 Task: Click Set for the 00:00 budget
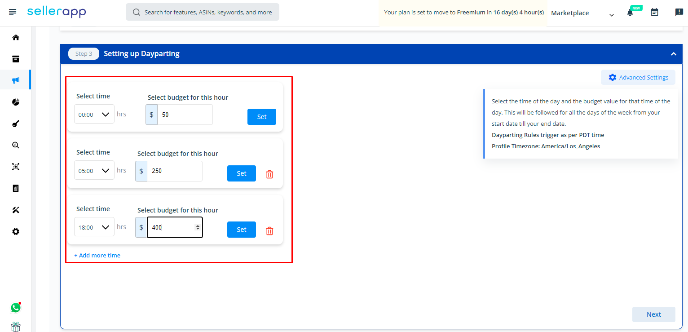(261, 117)
